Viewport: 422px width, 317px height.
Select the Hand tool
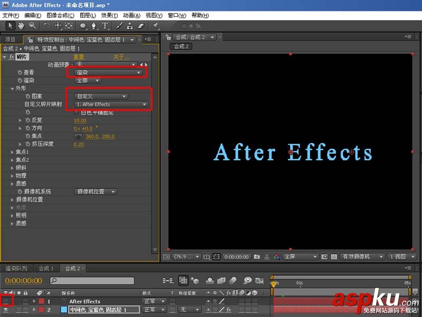(x=21, y=26)
